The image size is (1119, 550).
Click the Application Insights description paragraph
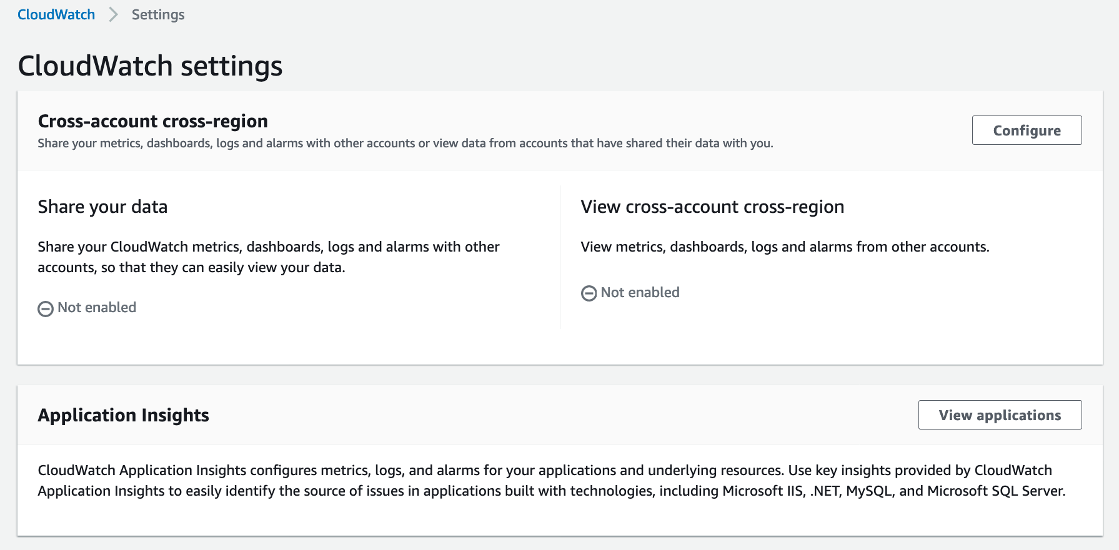551,481
